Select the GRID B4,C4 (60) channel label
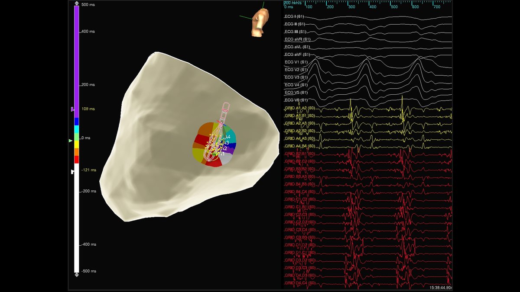 tap(299, 192)
